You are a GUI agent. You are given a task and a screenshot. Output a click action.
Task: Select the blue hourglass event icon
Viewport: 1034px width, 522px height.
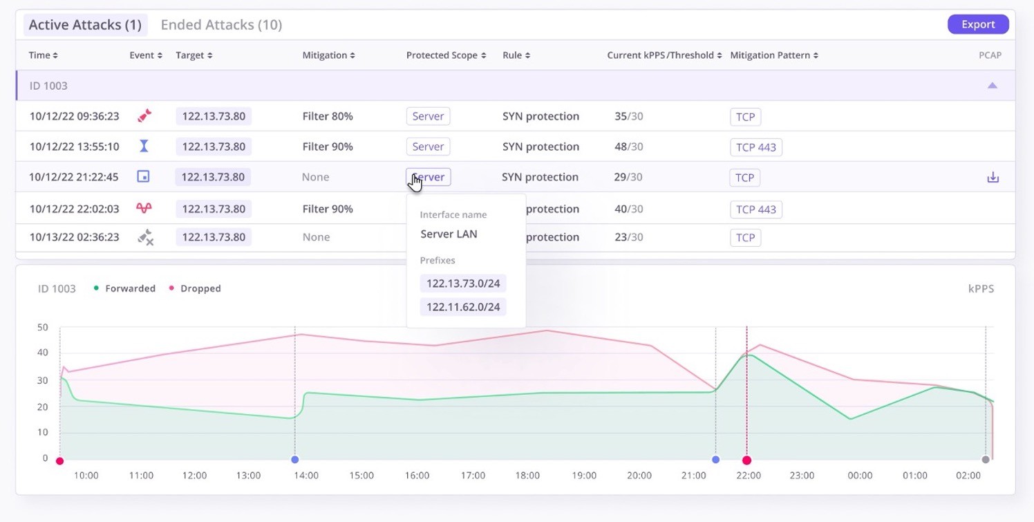pos(144,146)
